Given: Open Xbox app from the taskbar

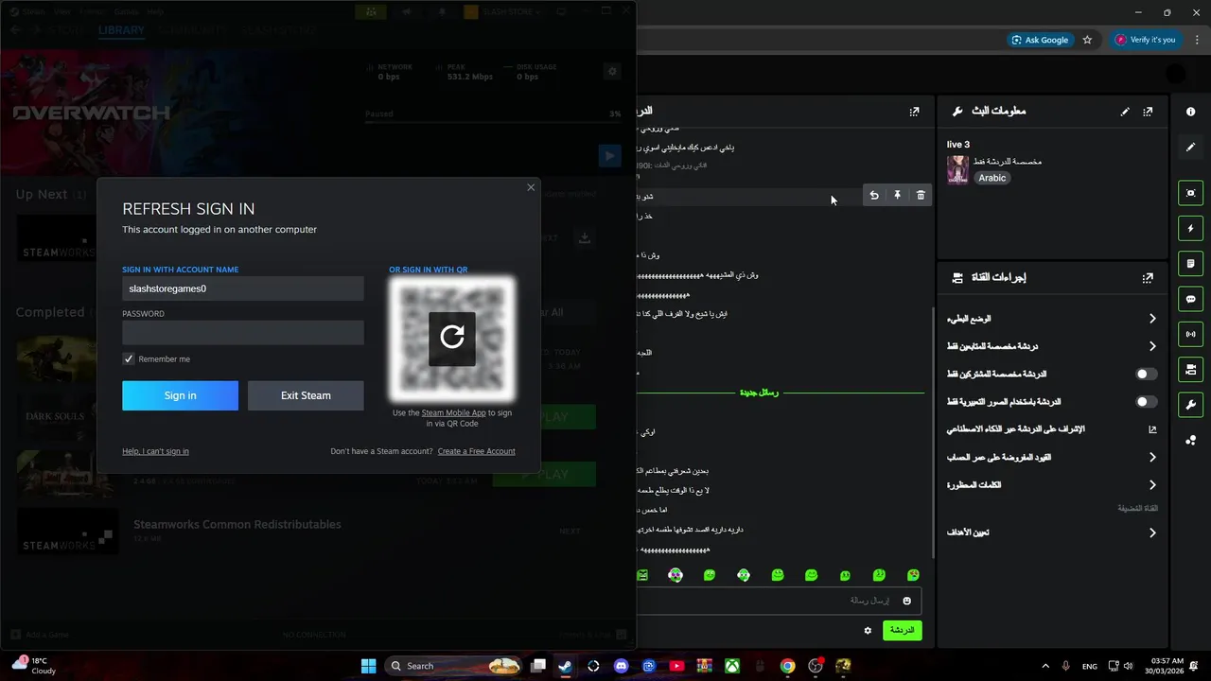Looking at the screenshot, I should coord(732,666).
